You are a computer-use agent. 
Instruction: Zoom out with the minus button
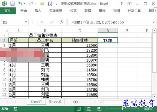point(107,109)
